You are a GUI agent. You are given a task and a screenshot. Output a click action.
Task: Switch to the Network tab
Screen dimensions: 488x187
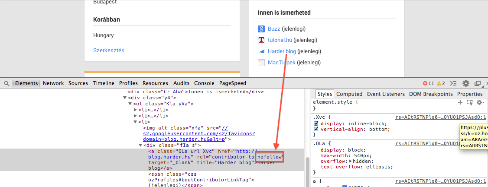53,83
